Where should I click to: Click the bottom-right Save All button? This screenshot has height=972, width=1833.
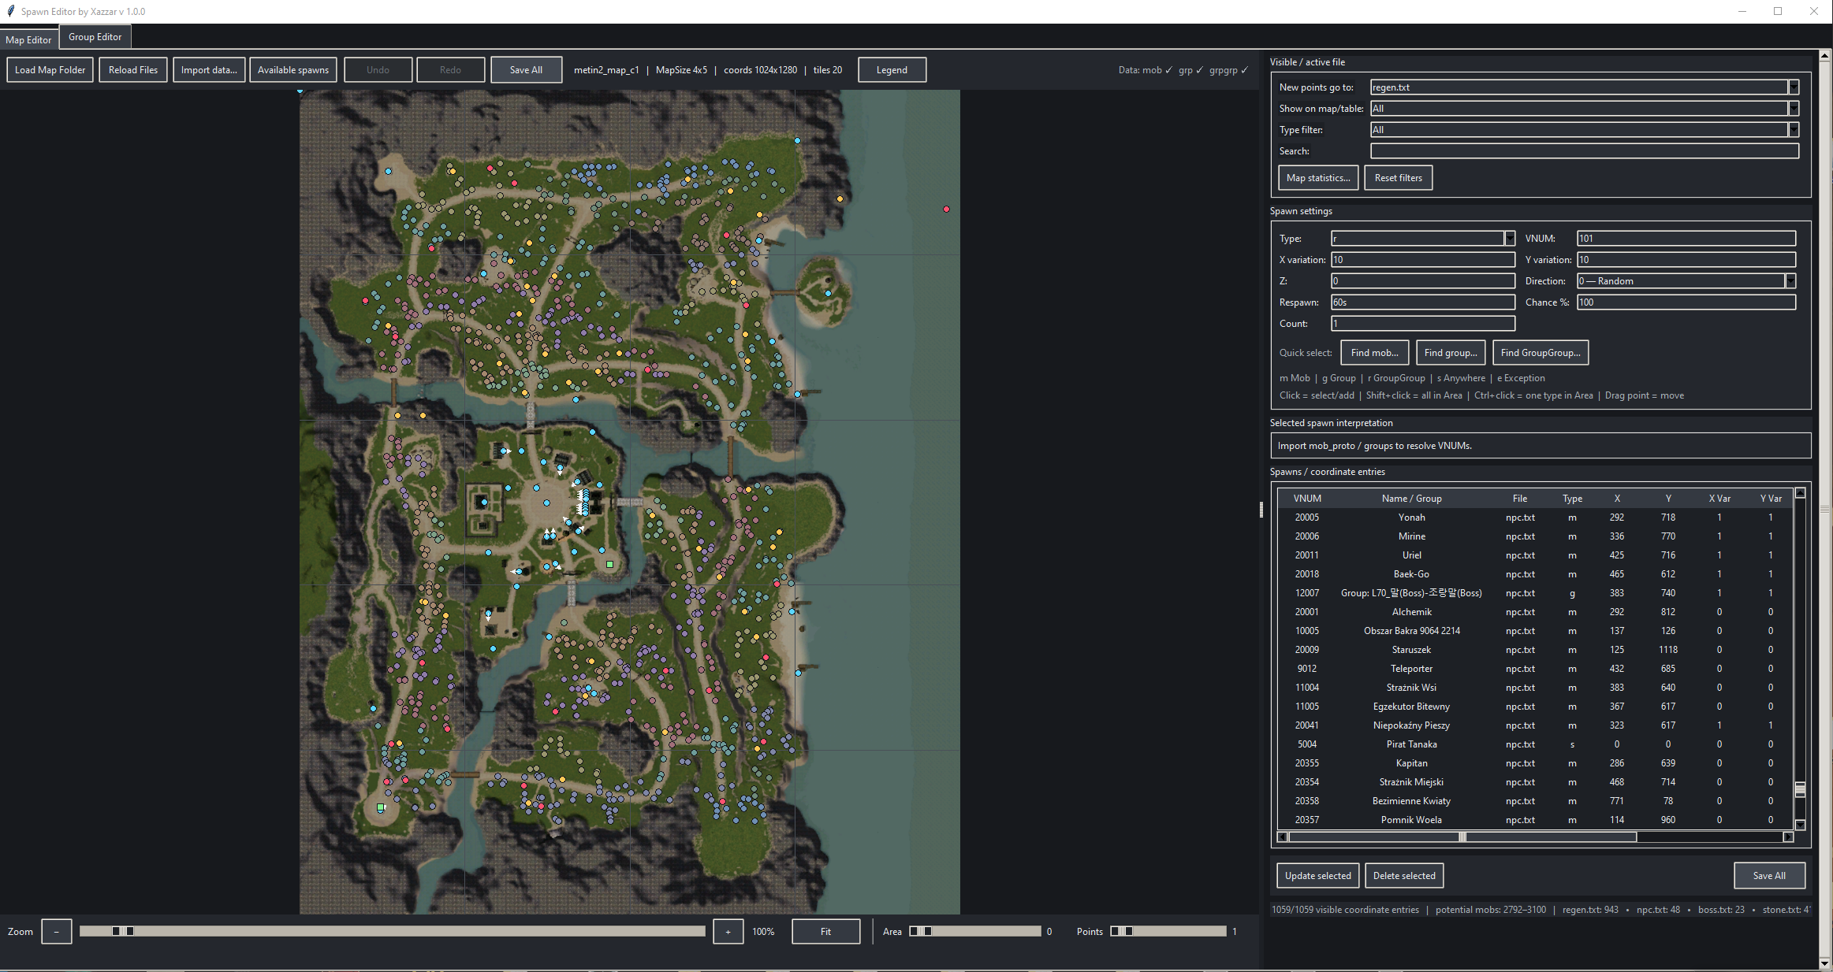click(1769, 876)
